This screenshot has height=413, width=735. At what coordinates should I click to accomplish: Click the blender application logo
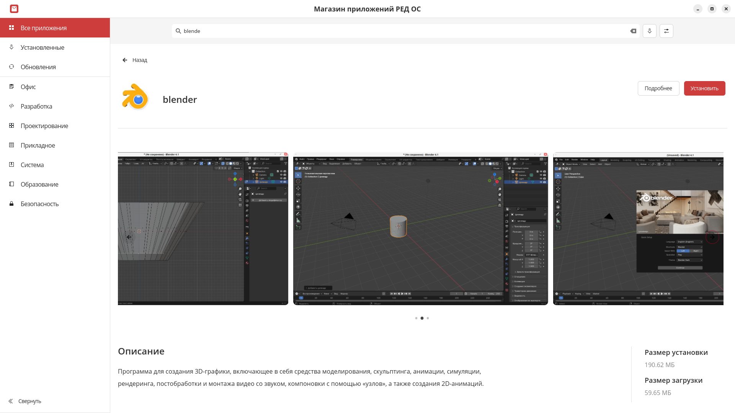click(135, 97)
